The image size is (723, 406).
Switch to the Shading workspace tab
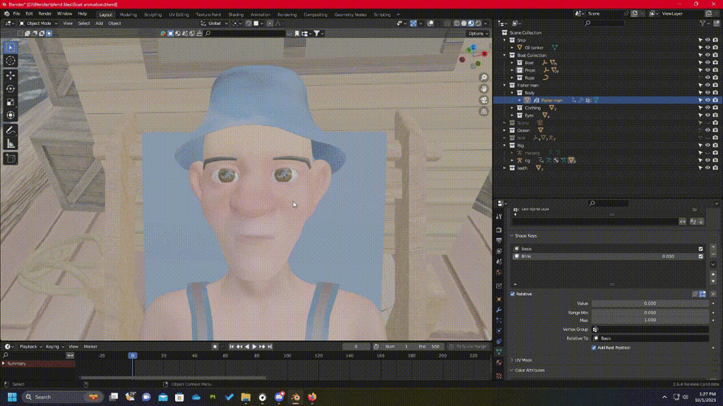click(x=235, y=13)
